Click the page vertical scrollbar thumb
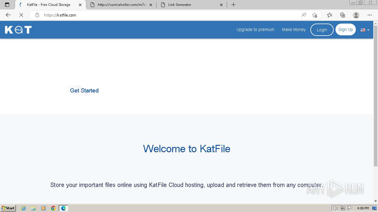 pos(376,96)
